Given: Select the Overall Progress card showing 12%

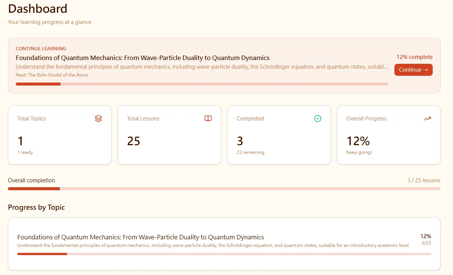Looking at the screenshot, I should tap(388, 135).
